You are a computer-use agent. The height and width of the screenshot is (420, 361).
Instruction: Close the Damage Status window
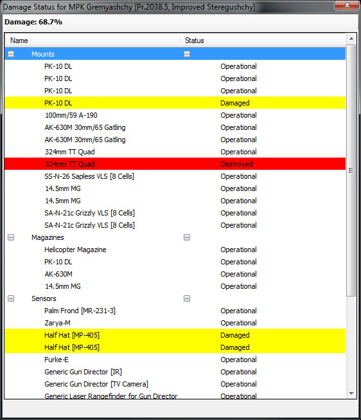[x=347, y=5]
